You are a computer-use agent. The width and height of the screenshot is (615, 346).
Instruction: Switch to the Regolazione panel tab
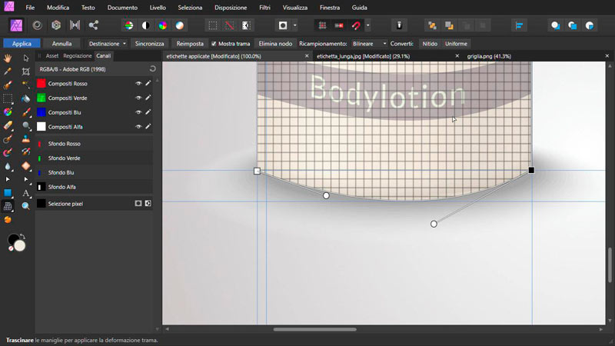pos(78,56)
